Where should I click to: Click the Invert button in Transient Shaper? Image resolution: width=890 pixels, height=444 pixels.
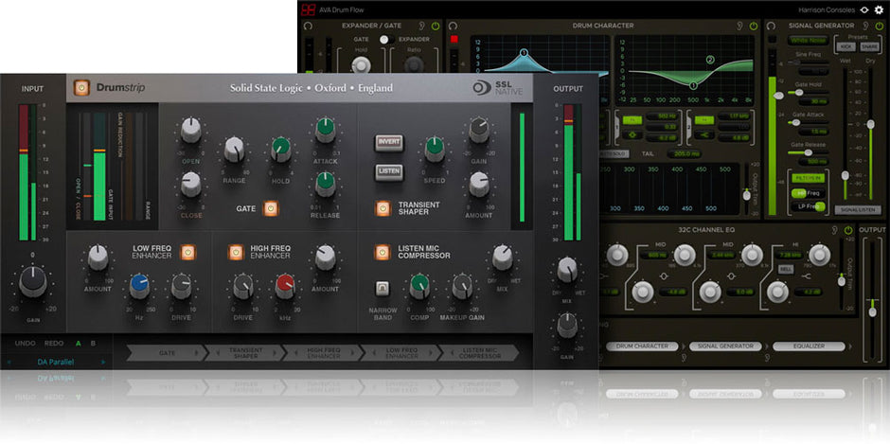389,142
